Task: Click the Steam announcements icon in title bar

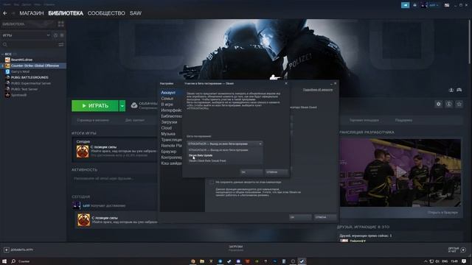Action: (405, 5)
